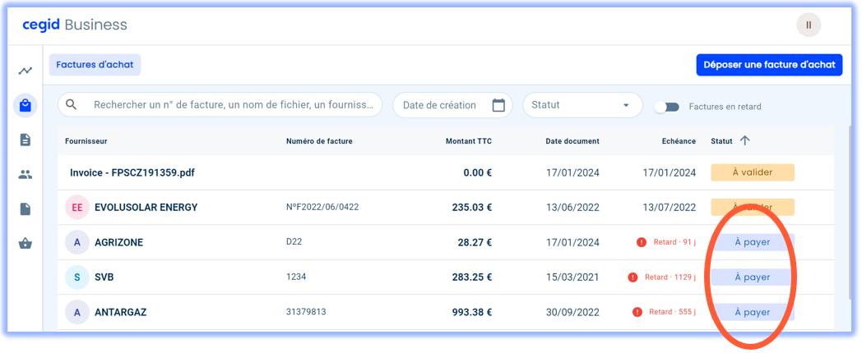This screenshot has width=862, height=353.
Task: Select the Factures d'achat tab
Action: point(95,65)
